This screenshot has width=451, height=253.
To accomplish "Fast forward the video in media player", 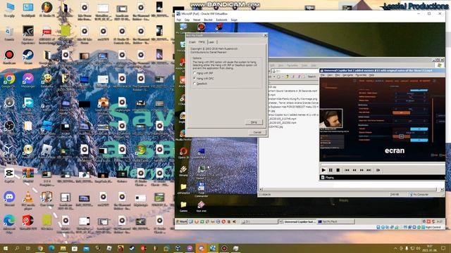I will [x=362, y=170].
